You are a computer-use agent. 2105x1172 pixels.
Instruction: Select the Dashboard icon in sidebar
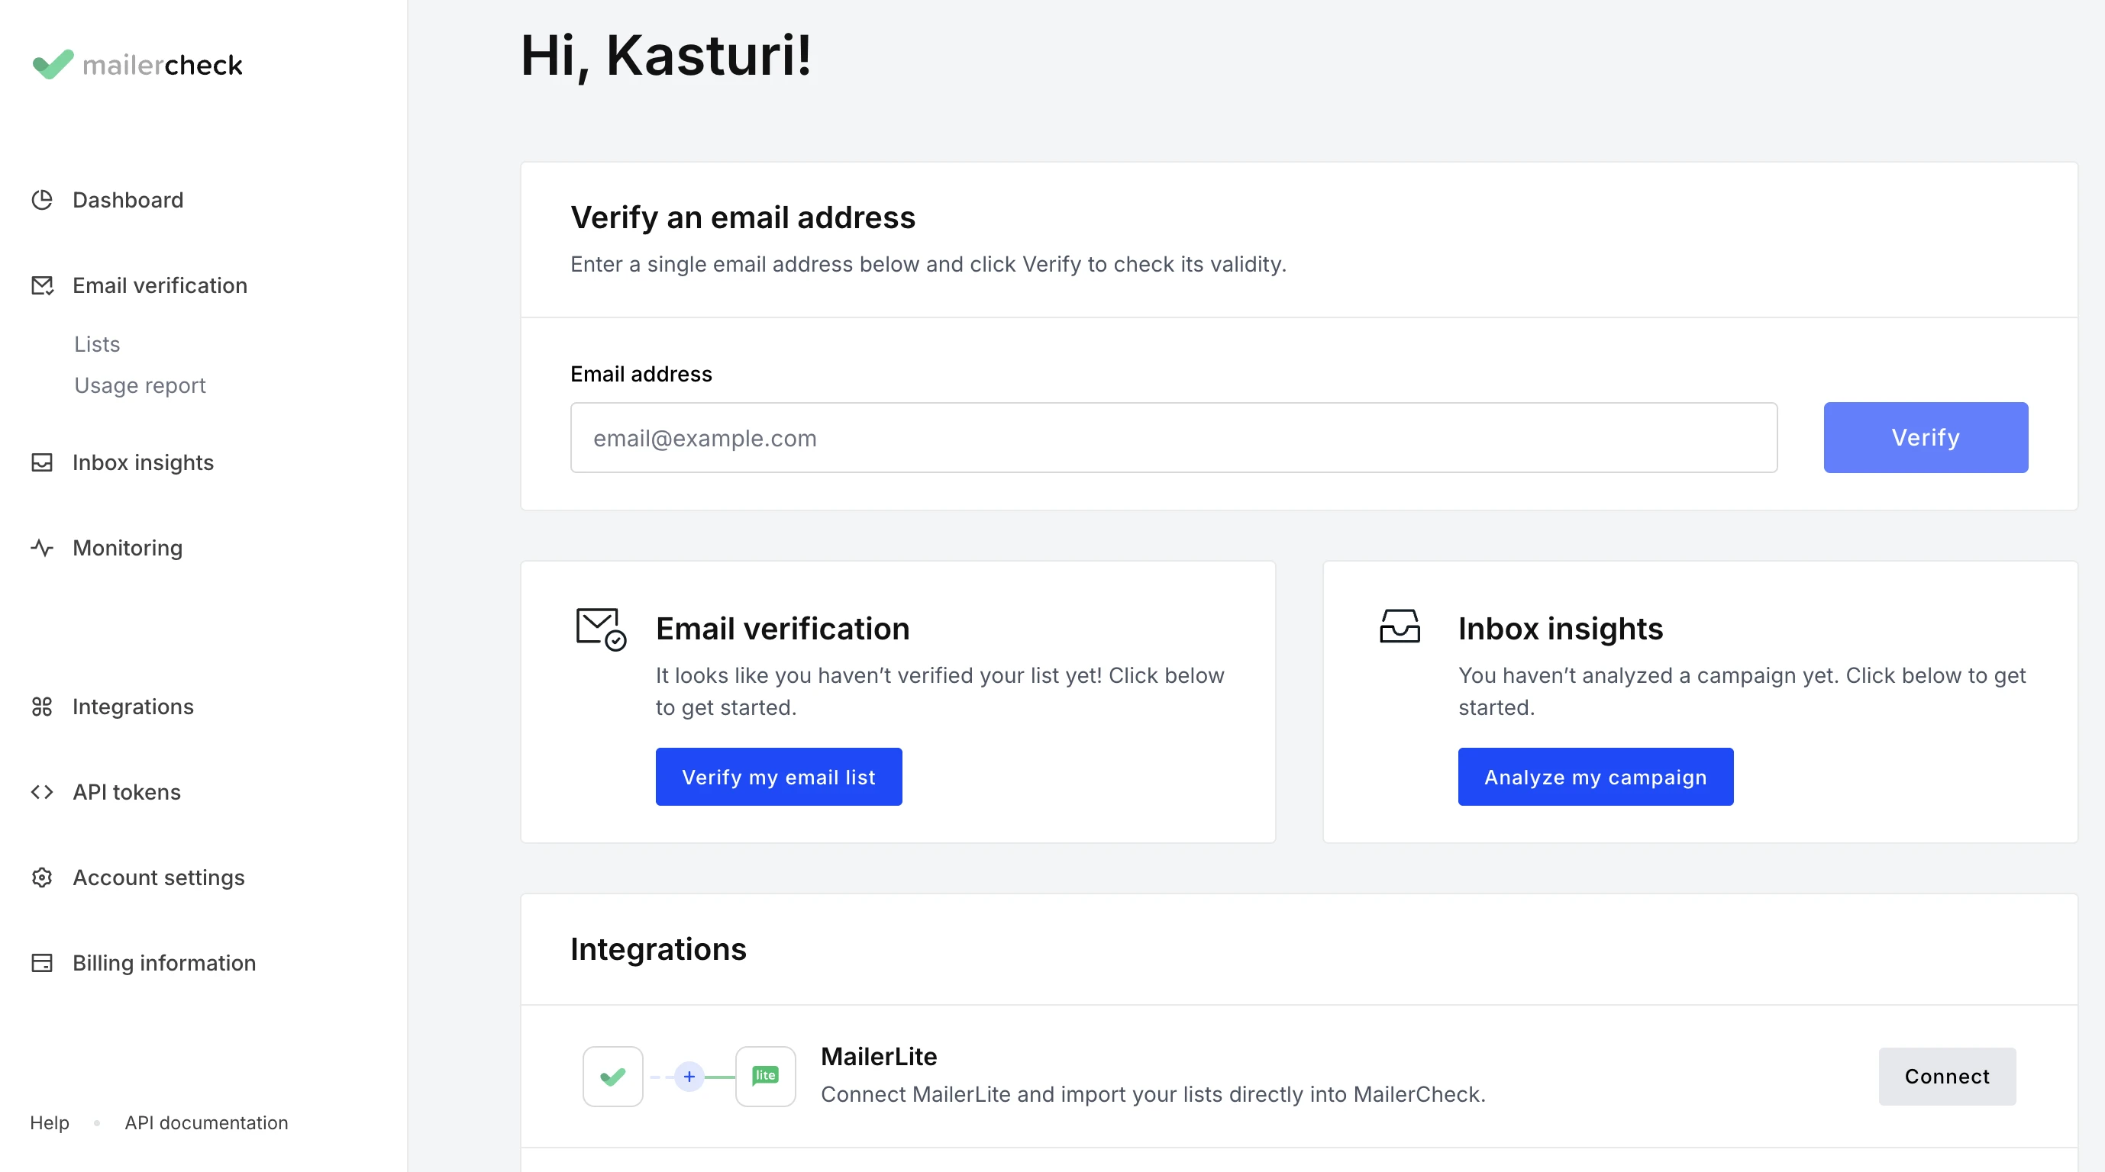tap(43, 200)
